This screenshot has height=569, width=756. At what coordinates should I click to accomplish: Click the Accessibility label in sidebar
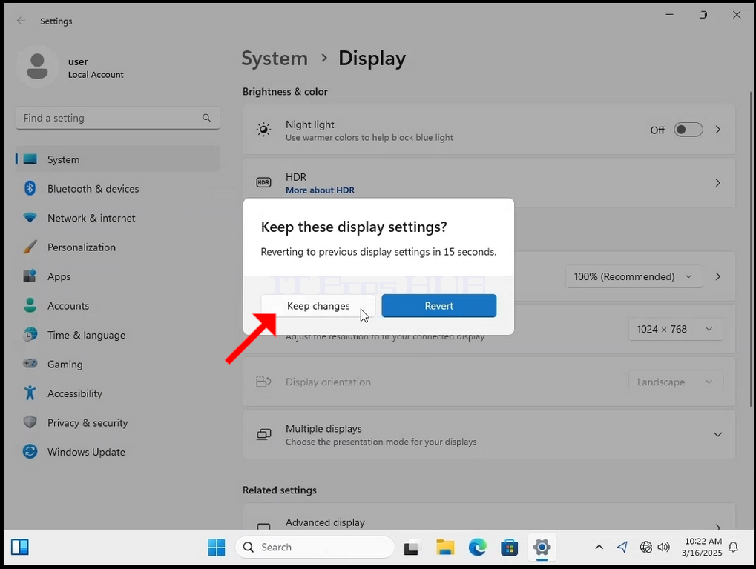point(75,393)
